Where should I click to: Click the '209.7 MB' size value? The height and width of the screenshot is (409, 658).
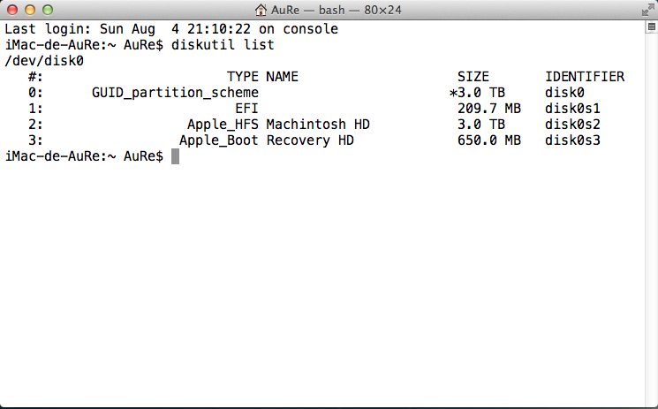pyautogui.click(x=489, y=109)
